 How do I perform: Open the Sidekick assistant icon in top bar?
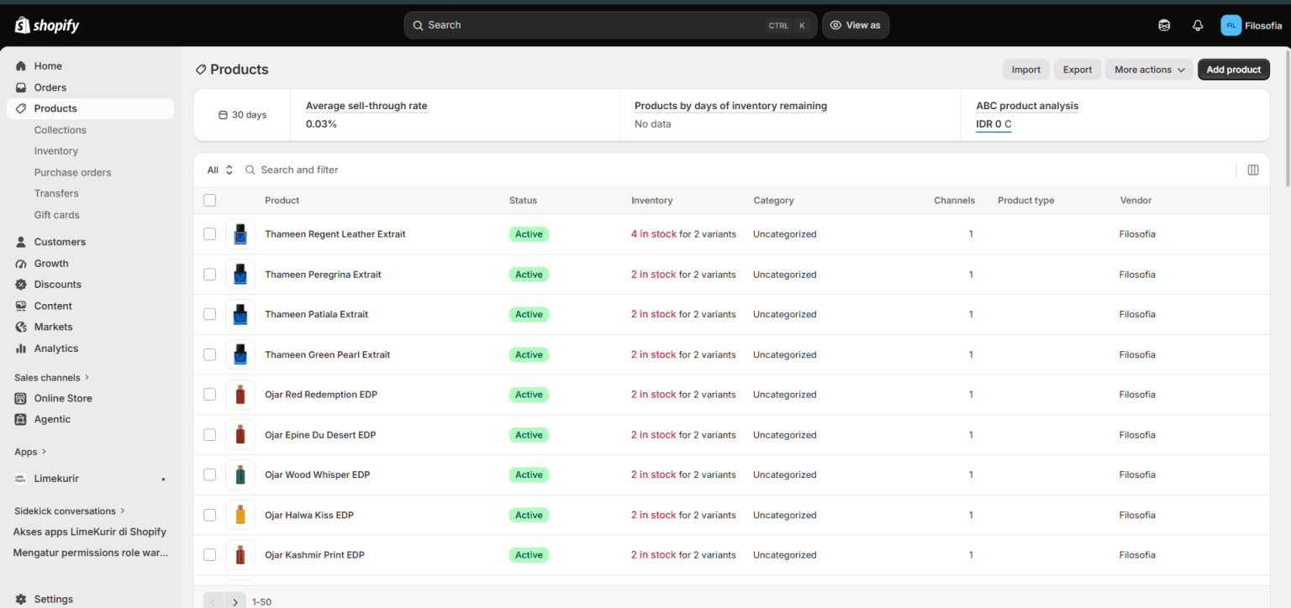tap(1164, 25)
